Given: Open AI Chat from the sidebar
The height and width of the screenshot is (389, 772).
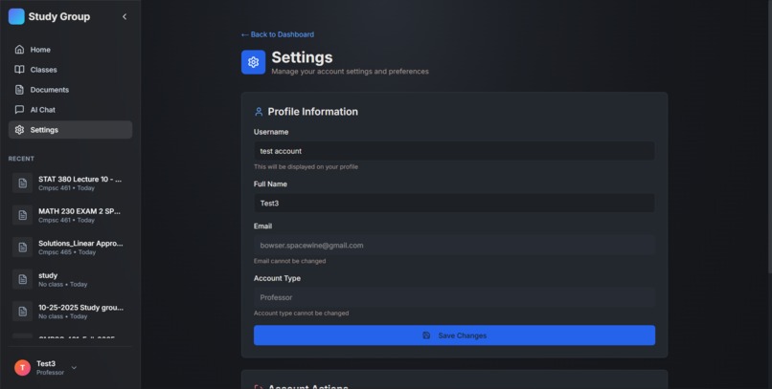Looking at the screenshot, I should point(71,110).
